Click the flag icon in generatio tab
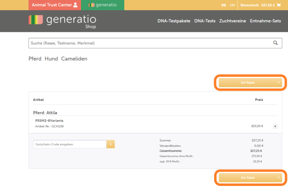This screenshot has width=288, height=192. pos(91,5)
